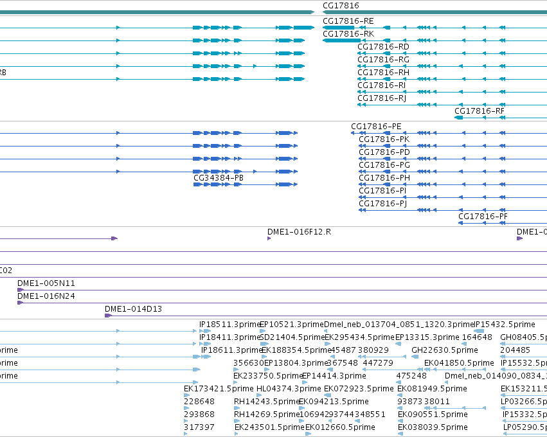
Task: Click the 317397 feature label
Action: point(199,428)
